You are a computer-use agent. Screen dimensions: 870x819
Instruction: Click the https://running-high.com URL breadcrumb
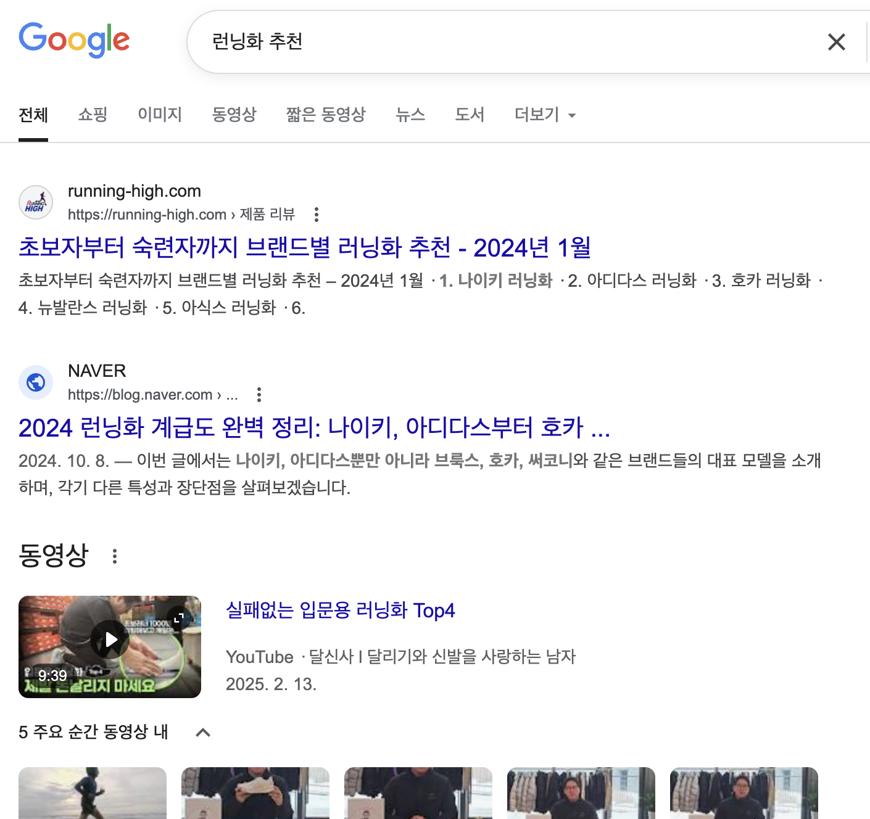click(181, 215)
